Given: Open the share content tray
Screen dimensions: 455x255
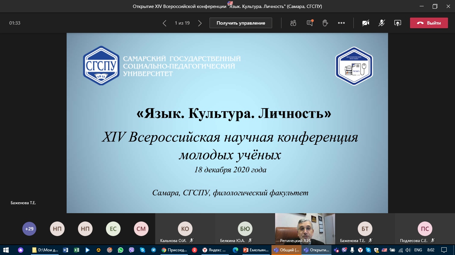Looking at the screenshot, I should 397,23.
